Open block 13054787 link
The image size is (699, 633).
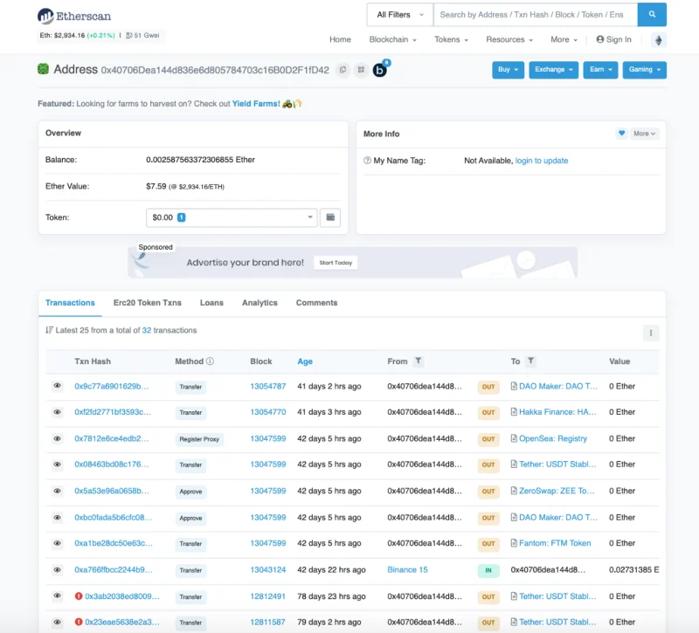(268, 386)
